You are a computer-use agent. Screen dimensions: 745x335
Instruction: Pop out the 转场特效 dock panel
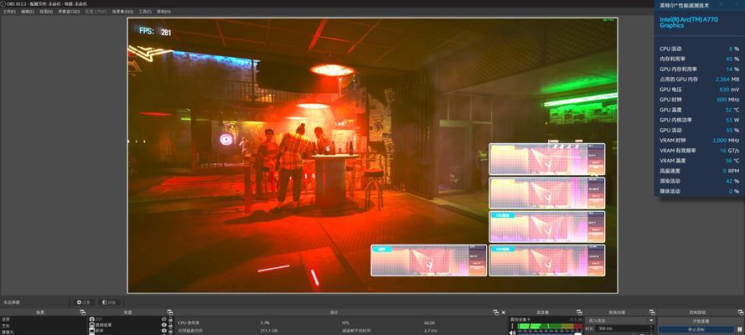pos(652,312)
